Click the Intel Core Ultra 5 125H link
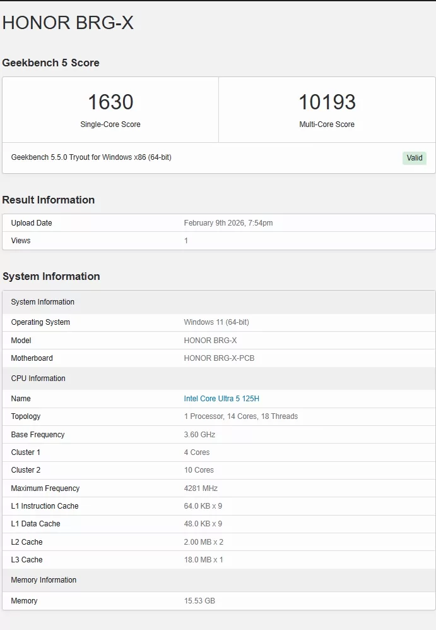 (x=221, y=399)
